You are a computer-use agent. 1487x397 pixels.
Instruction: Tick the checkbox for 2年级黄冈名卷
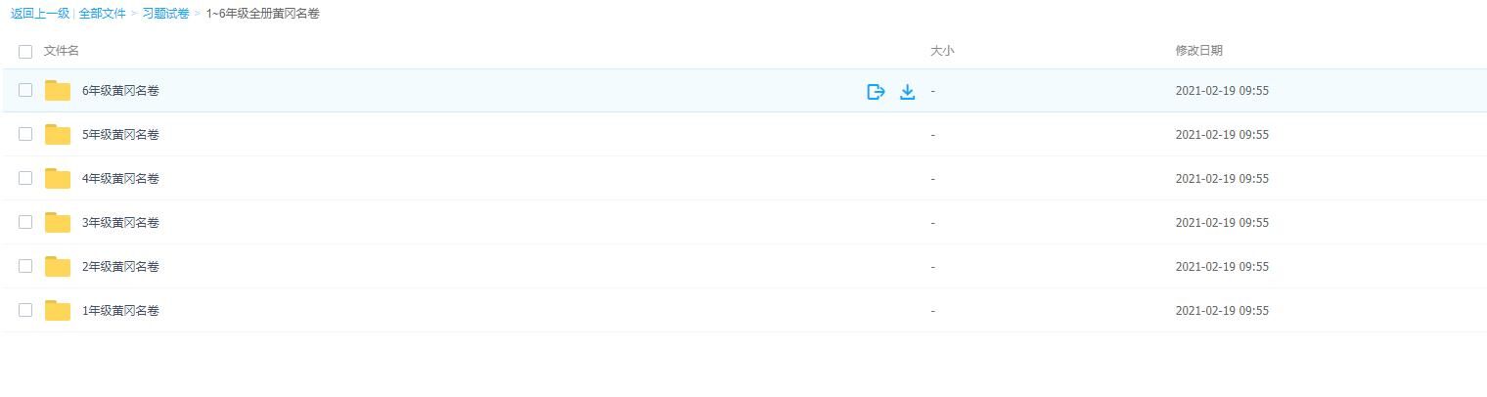point(25,266)
